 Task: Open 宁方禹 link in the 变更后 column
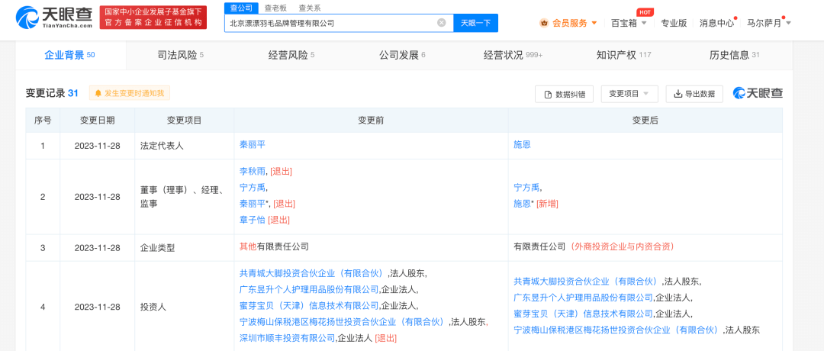527,187
